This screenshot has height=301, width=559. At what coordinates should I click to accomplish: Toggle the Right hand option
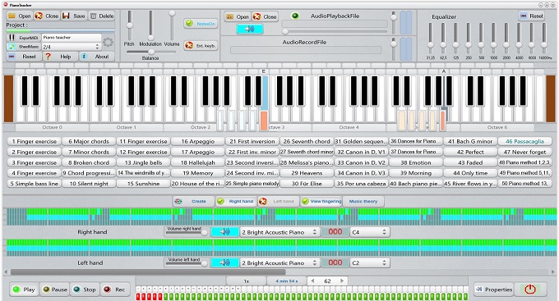(236, 202)
